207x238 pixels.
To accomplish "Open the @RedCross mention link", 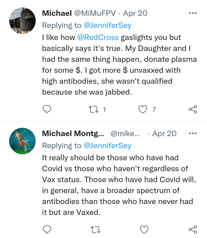I will pyautogui.click(x=98, y=37).
